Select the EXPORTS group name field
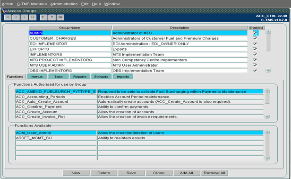The width and height of the screenshot is (291, 179). tap(70, 49)
